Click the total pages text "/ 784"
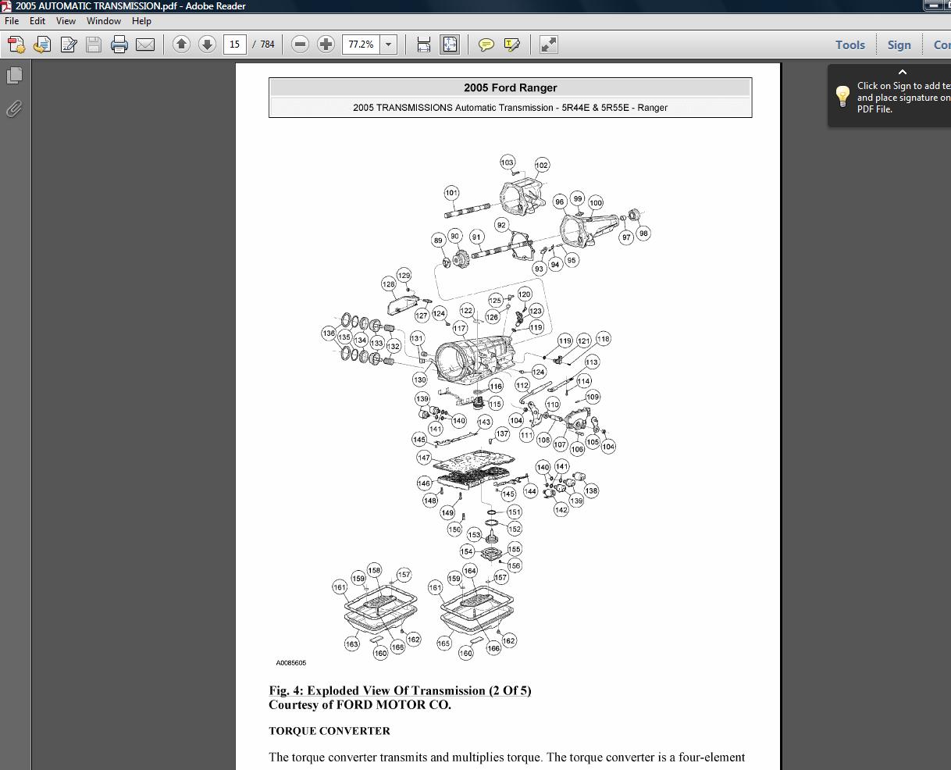 point(264,45)
